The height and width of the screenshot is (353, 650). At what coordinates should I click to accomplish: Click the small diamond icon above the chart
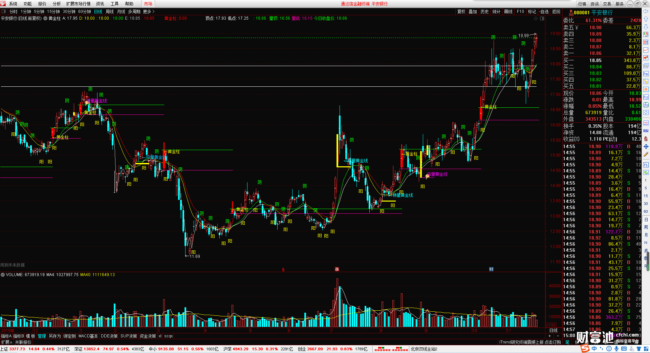point(536,18)
